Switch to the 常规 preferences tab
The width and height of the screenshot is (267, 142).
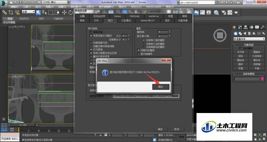(82, 20)
